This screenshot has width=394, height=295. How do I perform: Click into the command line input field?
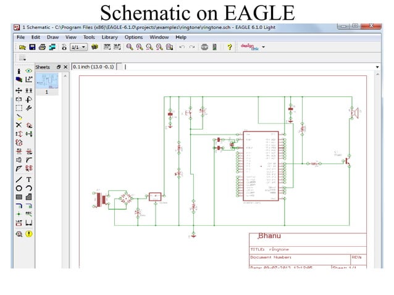(249, 67)
